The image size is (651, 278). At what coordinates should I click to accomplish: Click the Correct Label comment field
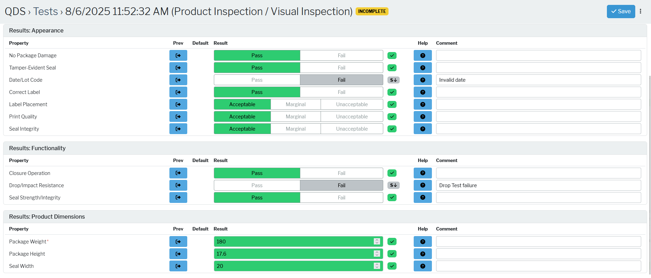click(x=538, y=92)
